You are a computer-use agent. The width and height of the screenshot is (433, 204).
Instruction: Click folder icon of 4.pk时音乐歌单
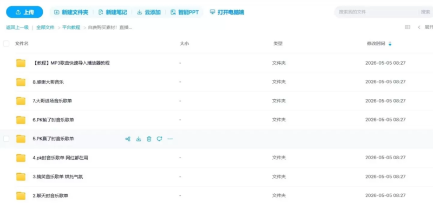[x=21, y=158]
